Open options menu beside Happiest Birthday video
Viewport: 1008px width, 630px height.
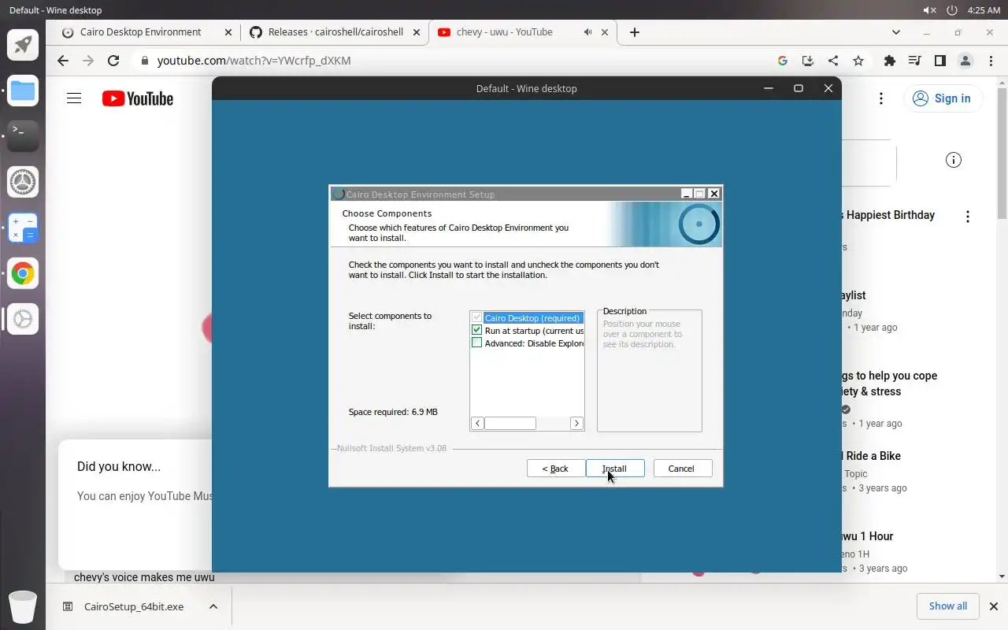968,217
